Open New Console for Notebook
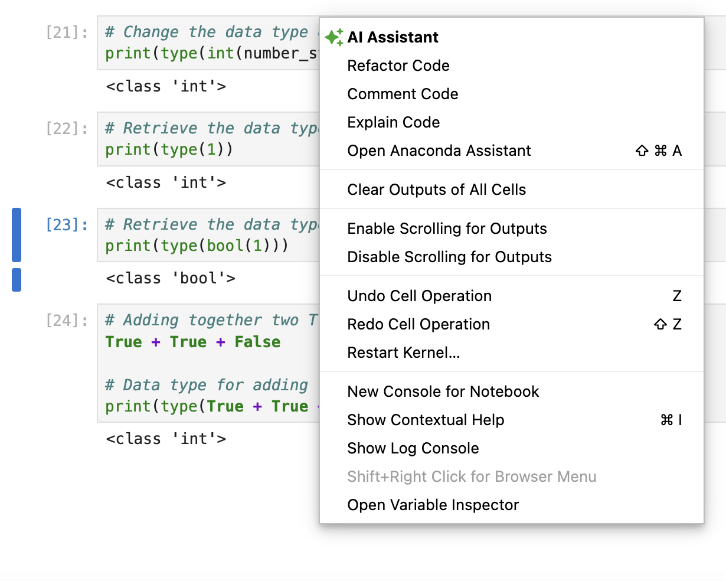This screenshot has width=726, height=581. 443,391
